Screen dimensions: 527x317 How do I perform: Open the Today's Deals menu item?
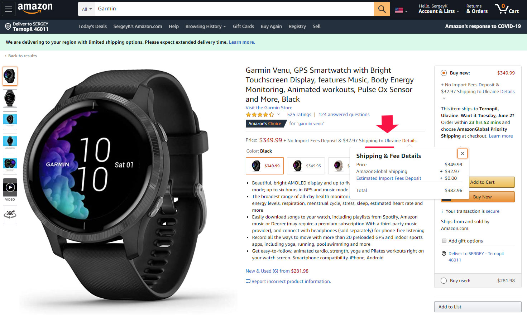[92, 27]
